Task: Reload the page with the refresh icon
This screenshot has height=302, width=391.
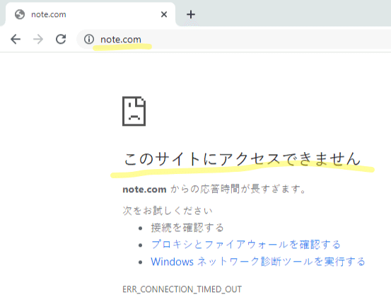Action: (61, 39)
